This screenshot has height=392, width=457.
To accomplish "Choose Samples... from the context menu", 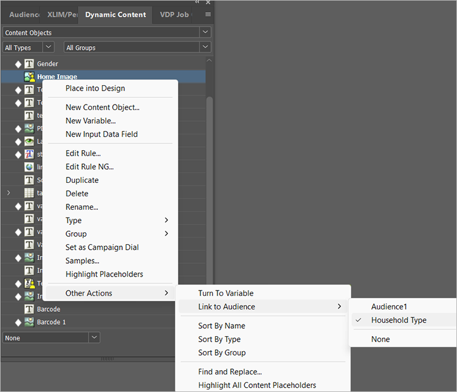I will 82,261.
